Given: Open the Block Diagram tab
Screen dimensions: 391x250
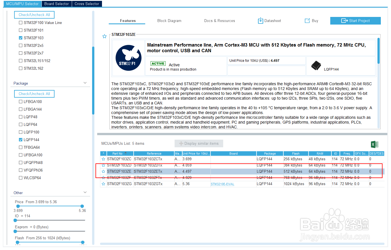Looking at the screenshot, I should [169, 21].
